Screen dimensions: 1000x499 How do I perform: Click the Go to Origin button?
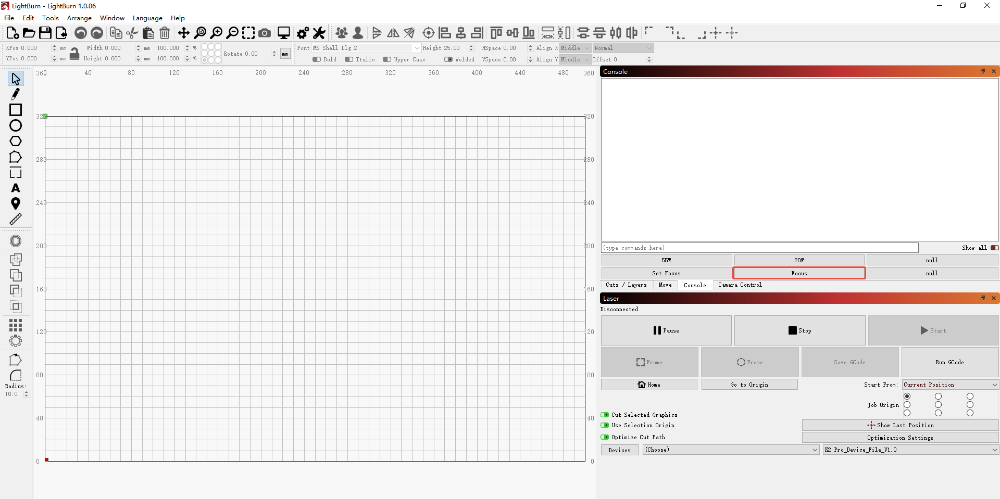[x=749, y=385]
